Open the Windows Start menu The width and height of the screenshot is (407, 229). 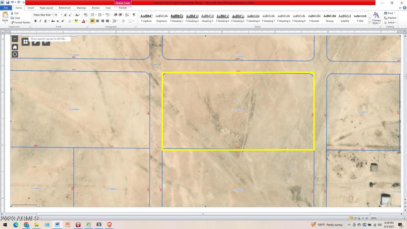pyautogui.click(x=5, y=225)
